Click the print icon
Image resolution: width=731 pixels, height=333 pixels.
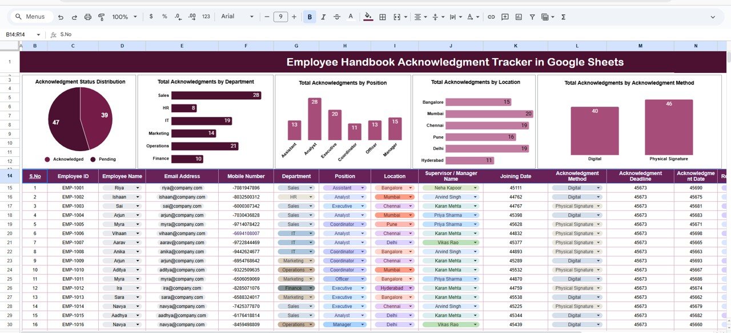coord(88,17)
